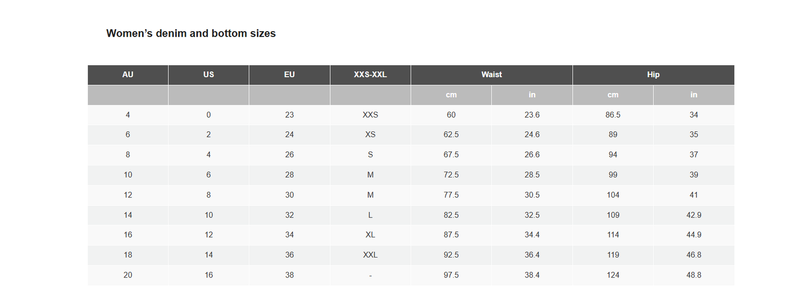Select the XXS size cell

coord(370,115)
